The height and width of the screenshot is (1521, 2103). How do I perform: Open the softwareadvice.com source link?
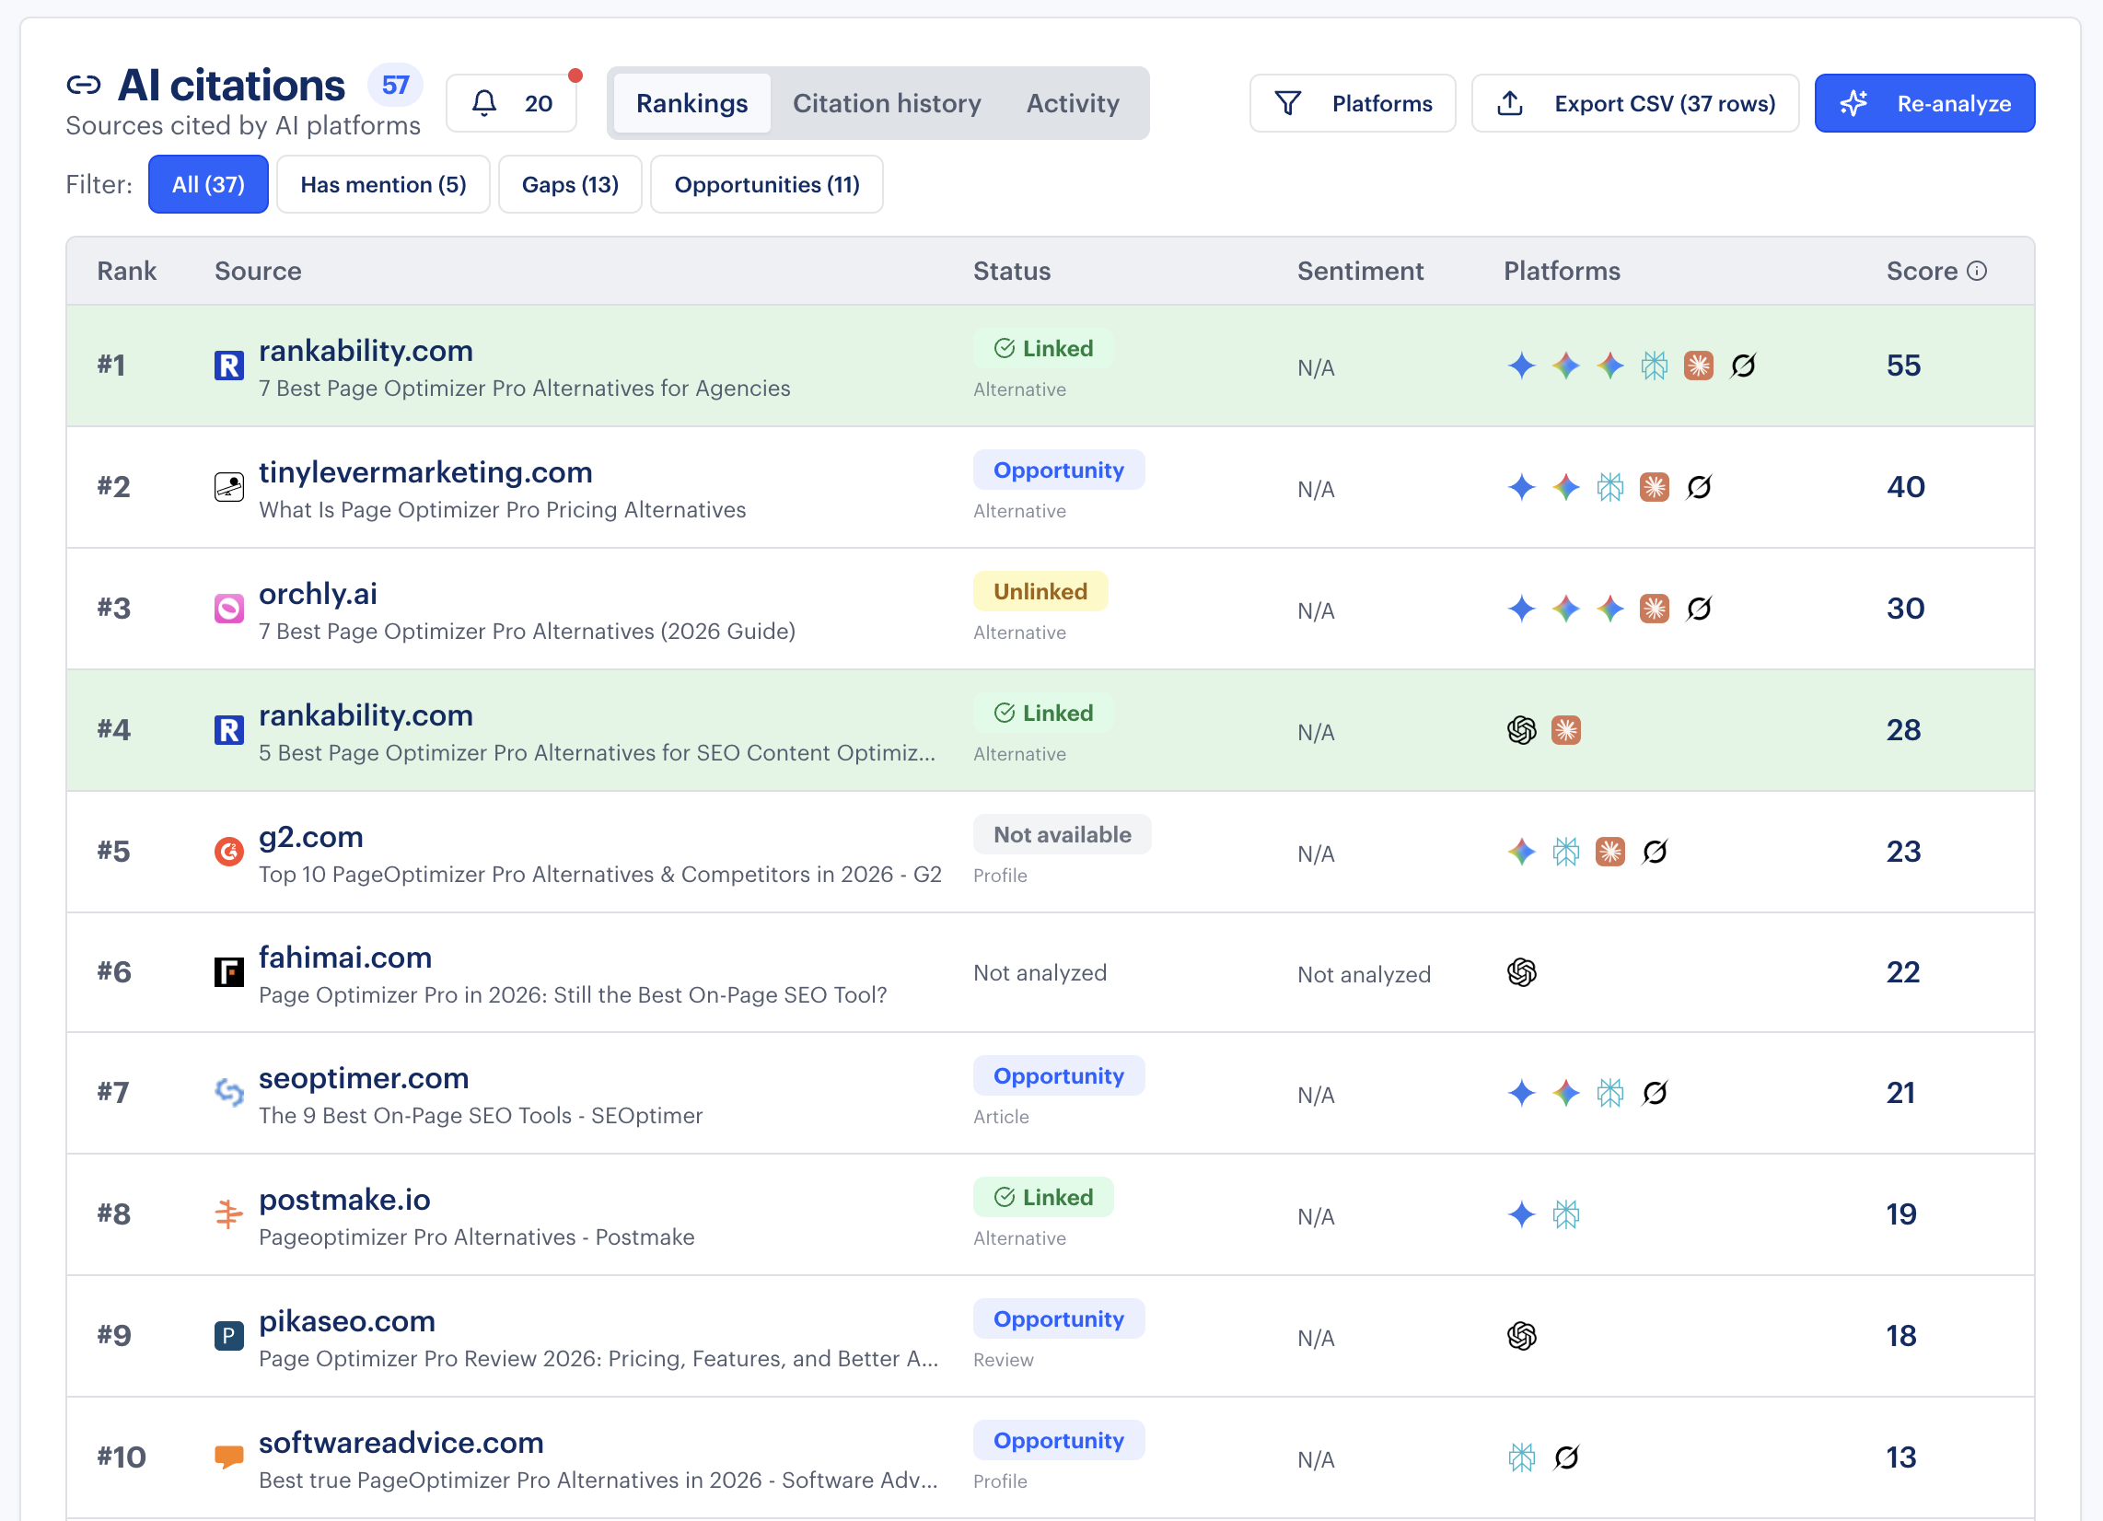click(x=401, y=1442)
